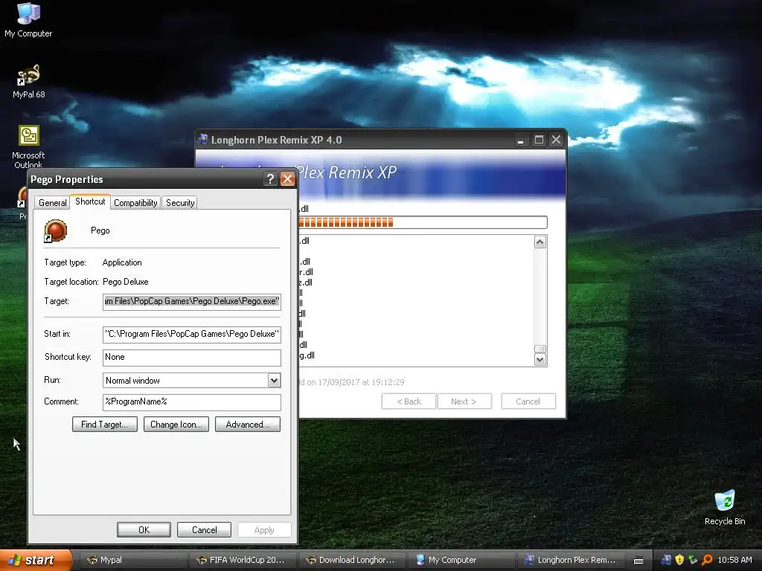Image resolution: width=762 pixels, height=571 pixels.
Task: Switch to the General tab
Action: click(53, 203)
